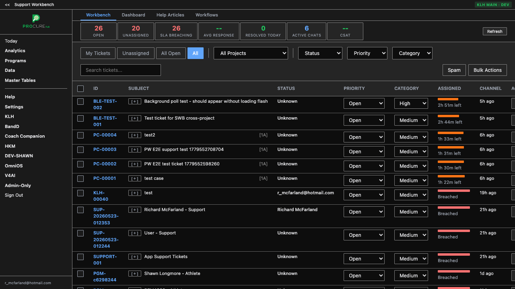Expand [+] for Test ticket for SWB cross-project

134,118
